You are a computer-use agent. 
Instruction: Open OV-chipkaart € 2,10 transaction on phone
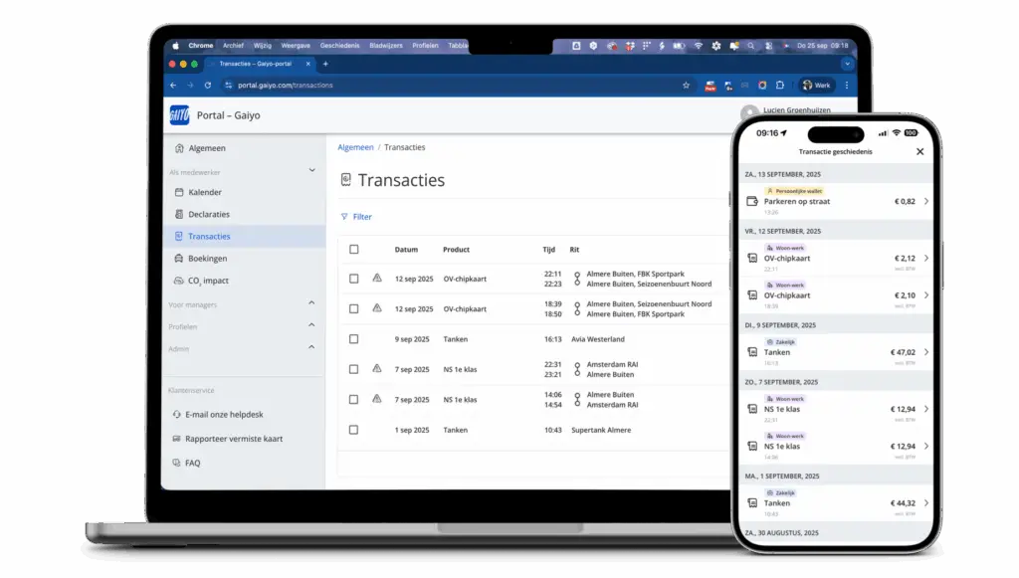pos(836,295)
